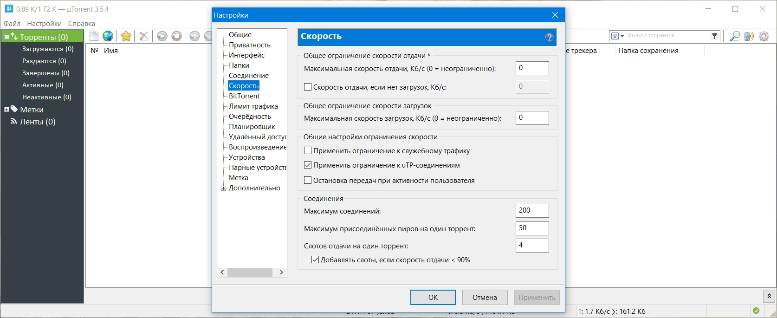Click the blue help question mark icon
The width and height of the screenshot is (777, 318).
click(x=550, y=38)
